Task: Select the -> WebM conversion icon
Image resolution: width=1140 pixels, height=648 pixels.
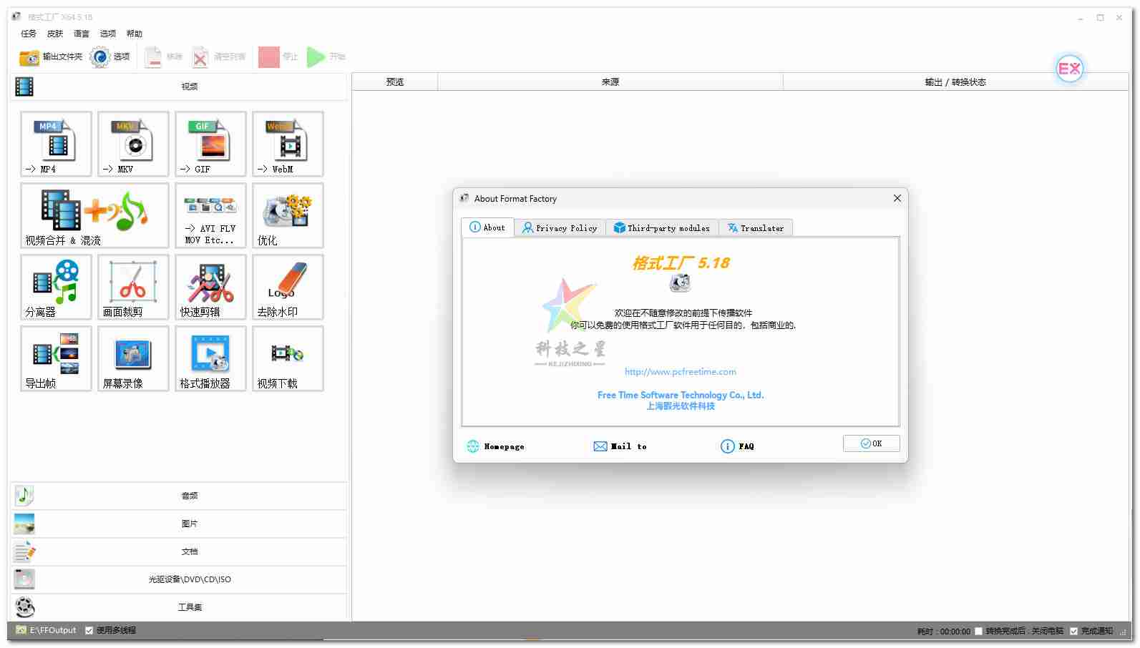Action: (288, 144)
